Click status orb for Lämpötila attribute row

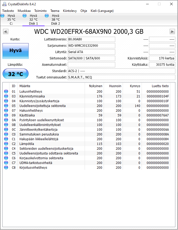[x=6, y=144]
